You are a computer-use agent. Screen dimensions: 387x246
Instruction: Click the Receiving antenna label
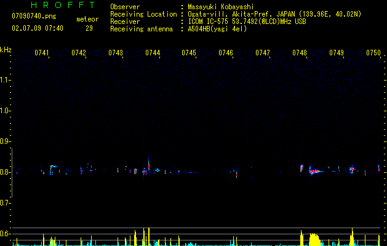pyautogui.click(x=142, y=29)
